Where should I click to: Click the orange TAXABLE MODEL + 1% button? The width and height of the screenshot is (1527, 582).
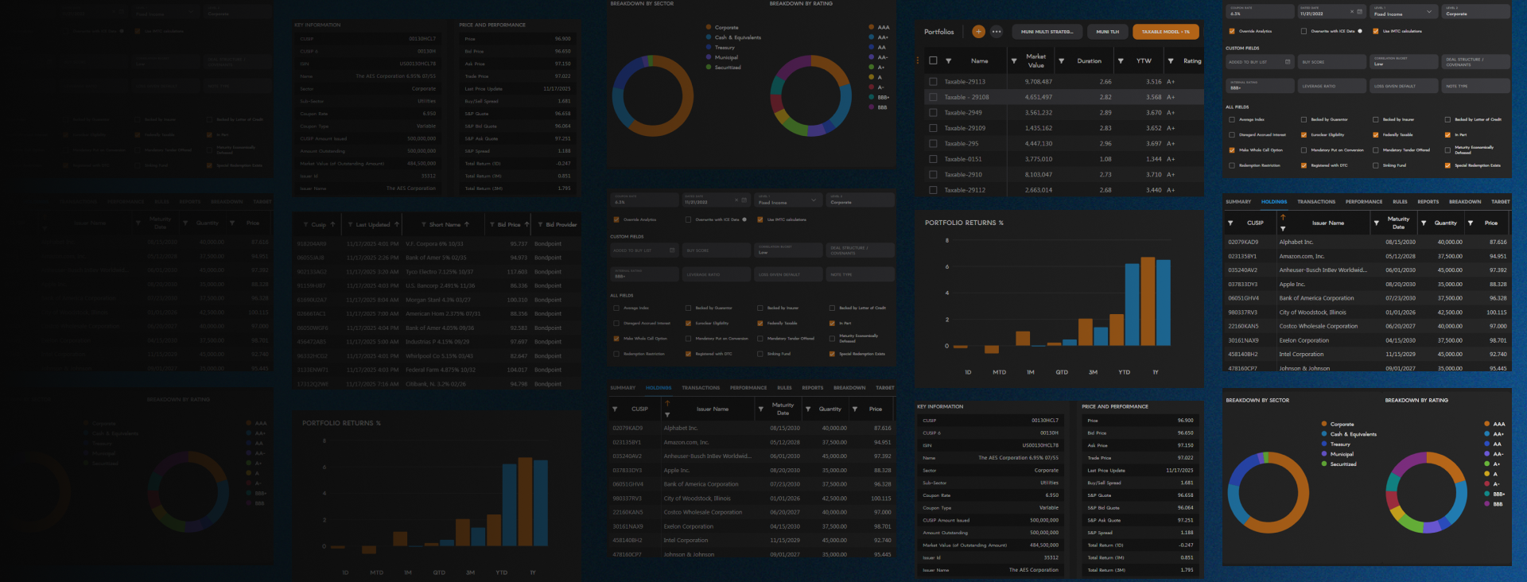click(x=1165, y=32)
